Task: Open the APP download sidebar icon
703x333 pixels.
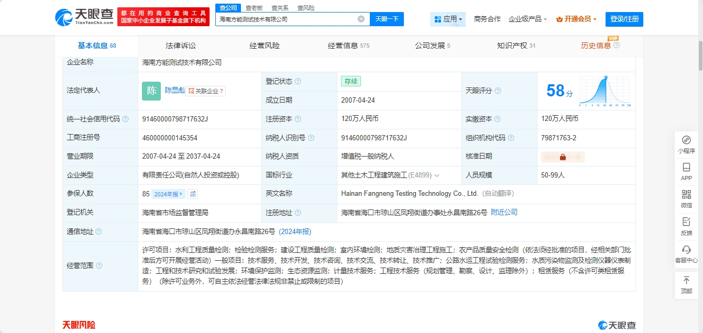Action: (686, 168)
